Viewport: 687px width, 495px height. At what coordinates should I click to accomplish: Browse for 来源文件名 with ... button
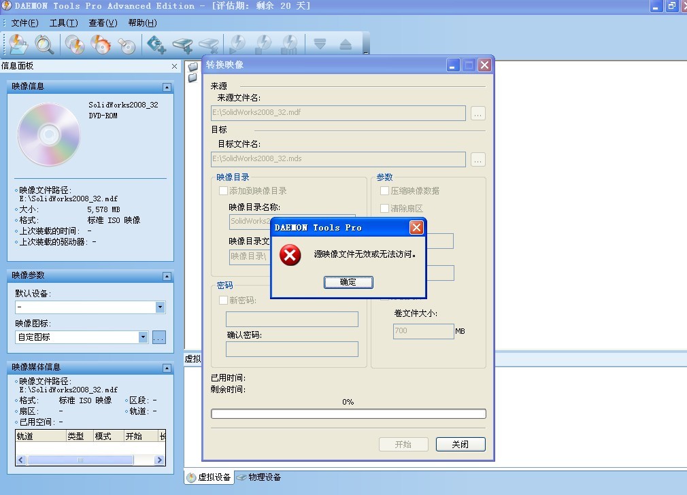(x=478, y=114)
